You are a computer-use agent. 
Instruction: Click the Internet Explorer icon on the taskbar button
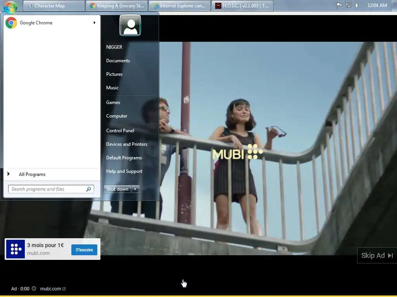point(155,6)
